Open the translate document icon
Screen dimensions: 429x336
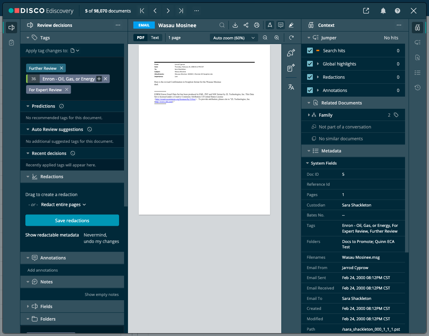pos(291,87)
